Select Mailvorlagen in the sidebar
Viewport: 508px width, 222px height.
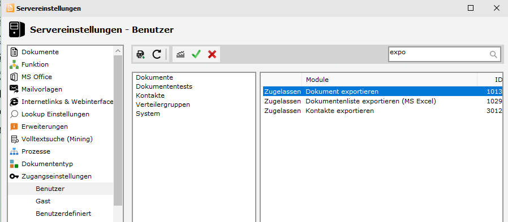(42, 89)
